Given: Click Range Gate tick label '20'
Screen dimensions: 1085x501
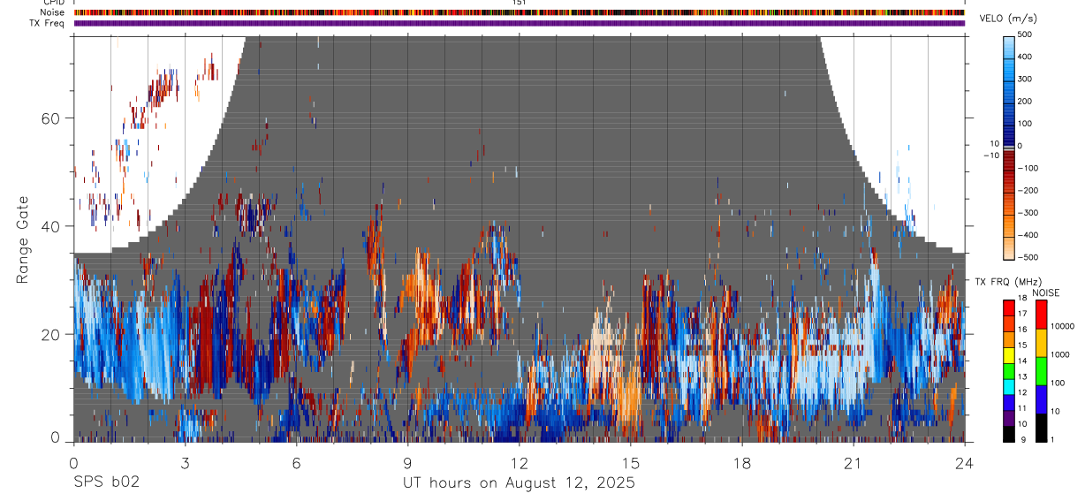Looking at the screenshot, I should tap(52, 334).
